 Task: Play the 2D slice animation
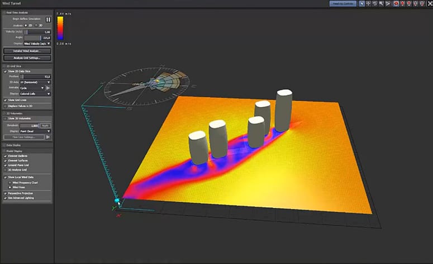[x=48, y=87]
